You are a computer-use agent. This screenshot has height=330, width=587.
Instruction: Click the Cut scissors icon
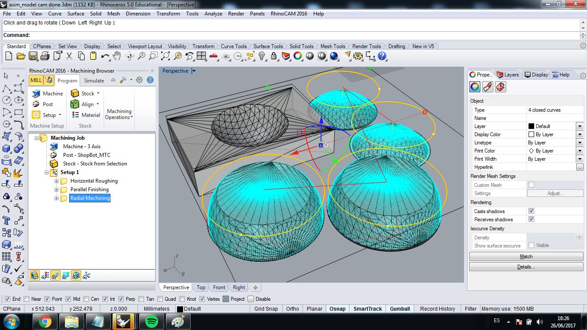pos(69,56)
